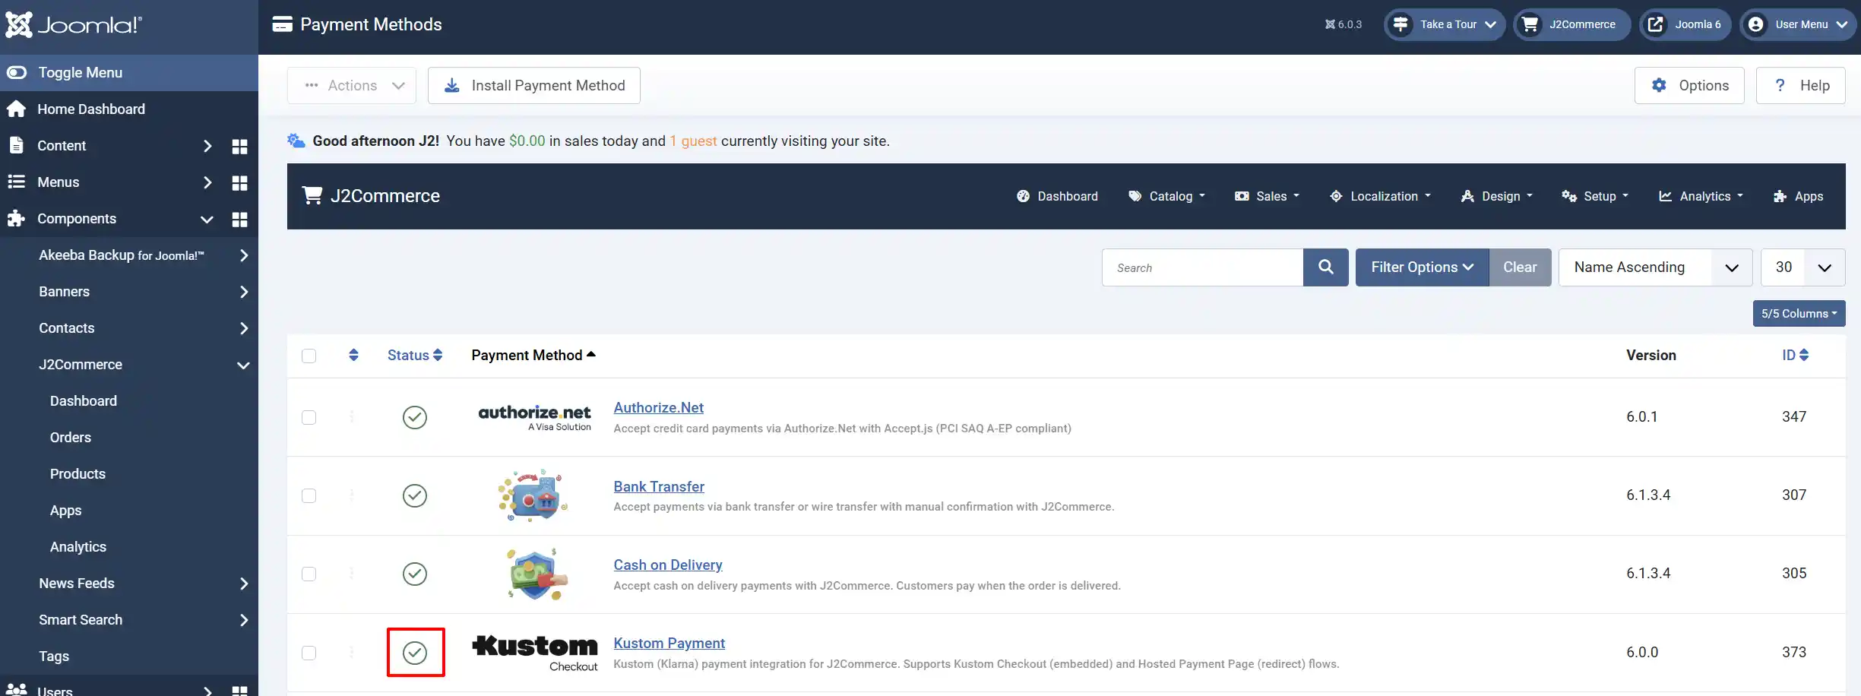Screen dimensions: 1861x696
Task: Disable Kustom Payment via its status toggle
Action: click(415, 653)
